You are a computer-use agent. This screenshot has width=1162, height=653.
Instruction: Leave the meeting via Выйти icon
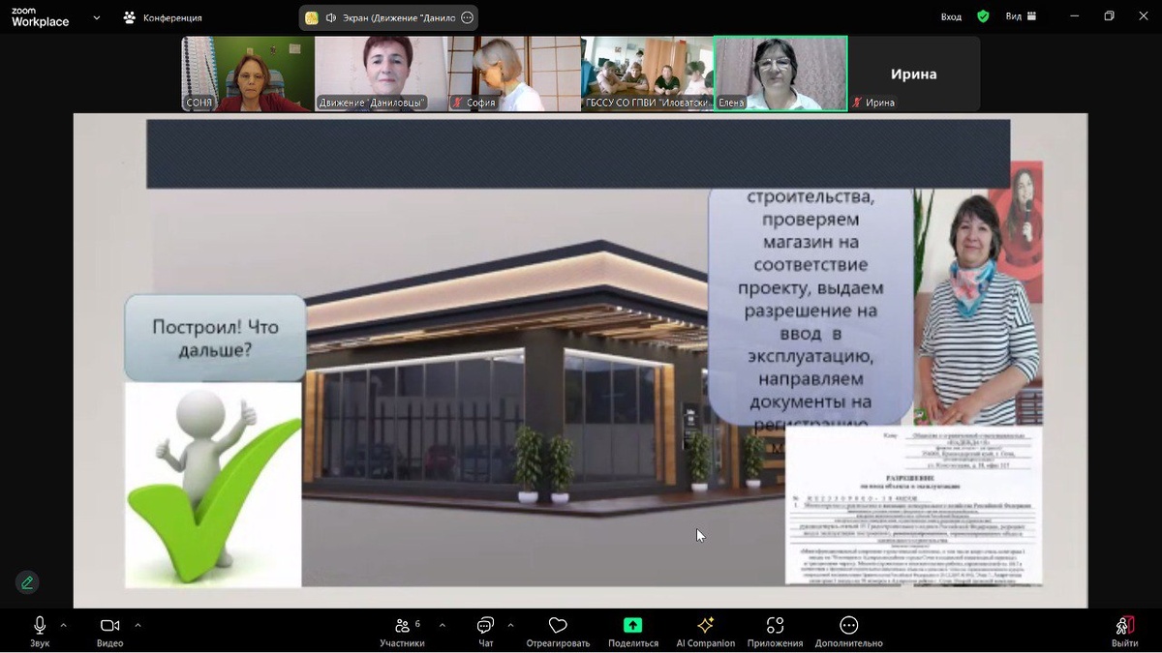click(x=1124, y=625)
